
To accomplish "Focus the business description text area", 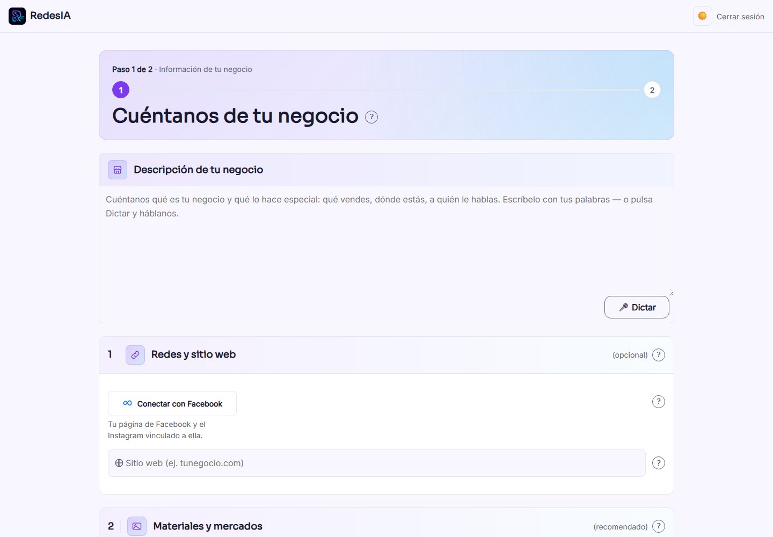I will pos(386,241).
